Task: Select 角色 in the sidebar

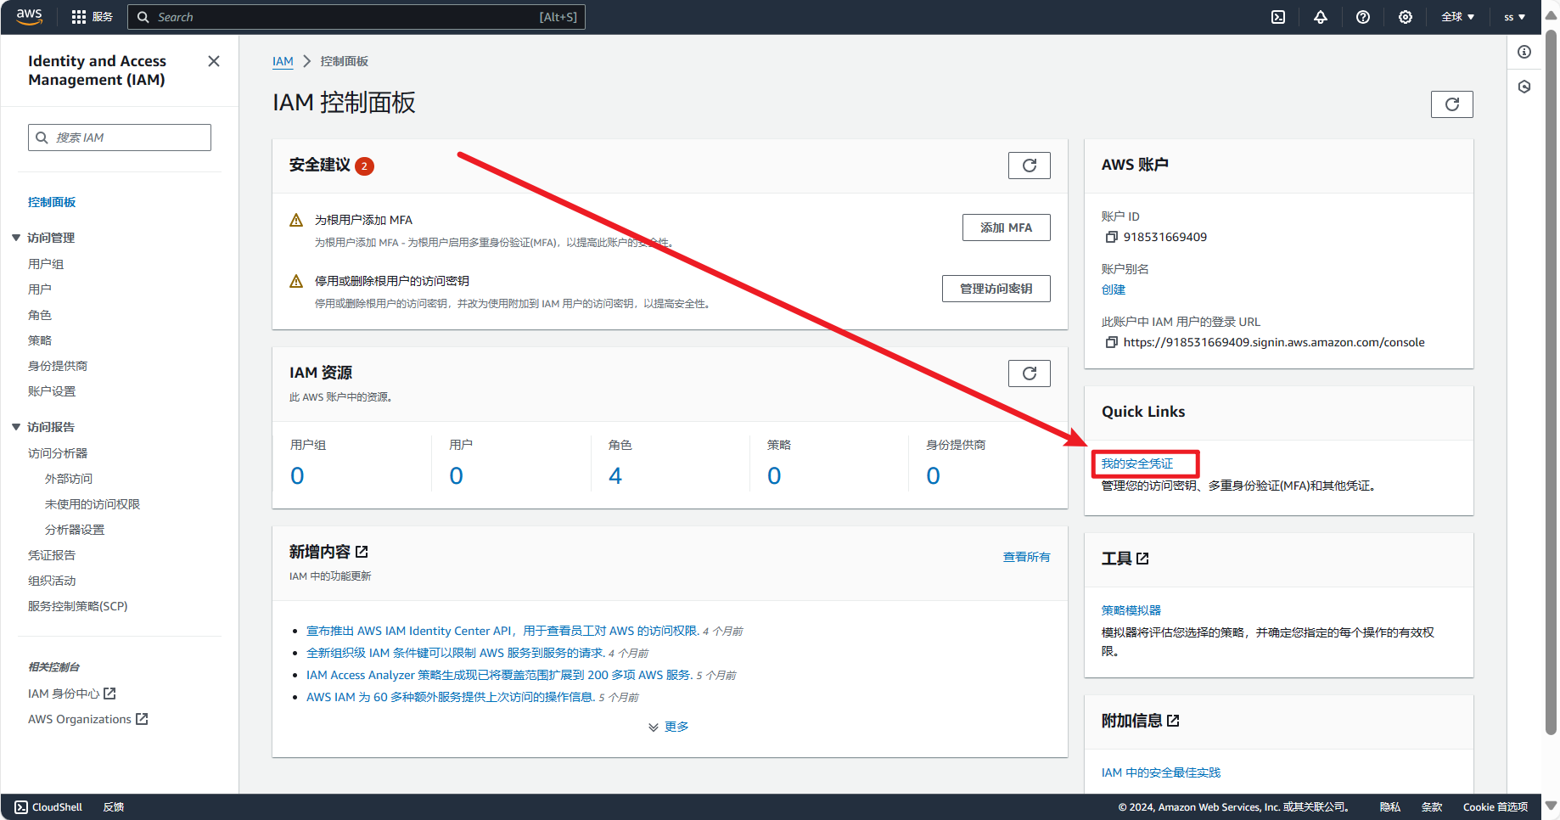Action: click(x=40, y=315)
